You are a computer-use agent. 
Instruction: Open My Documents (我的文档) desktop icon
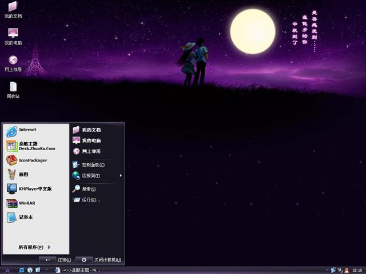pos(13,10)
